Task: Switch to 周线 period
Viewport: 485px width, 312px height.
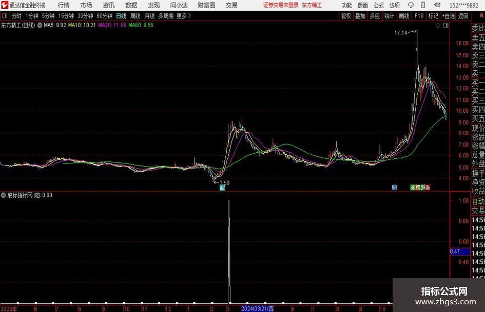Action: [135, 16]
